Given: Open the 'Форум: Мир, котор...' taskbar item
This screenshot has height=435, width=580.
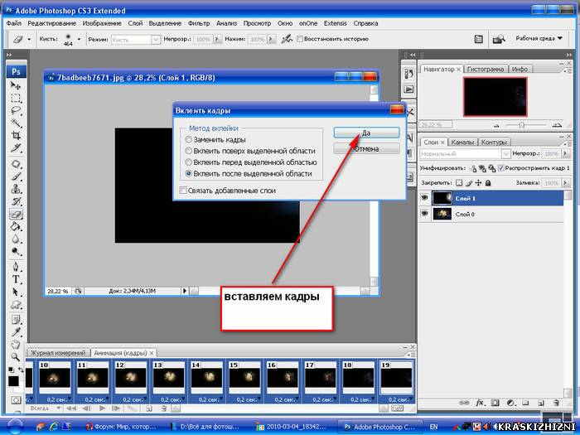Looking at the screenshot, I should point(123,427).
